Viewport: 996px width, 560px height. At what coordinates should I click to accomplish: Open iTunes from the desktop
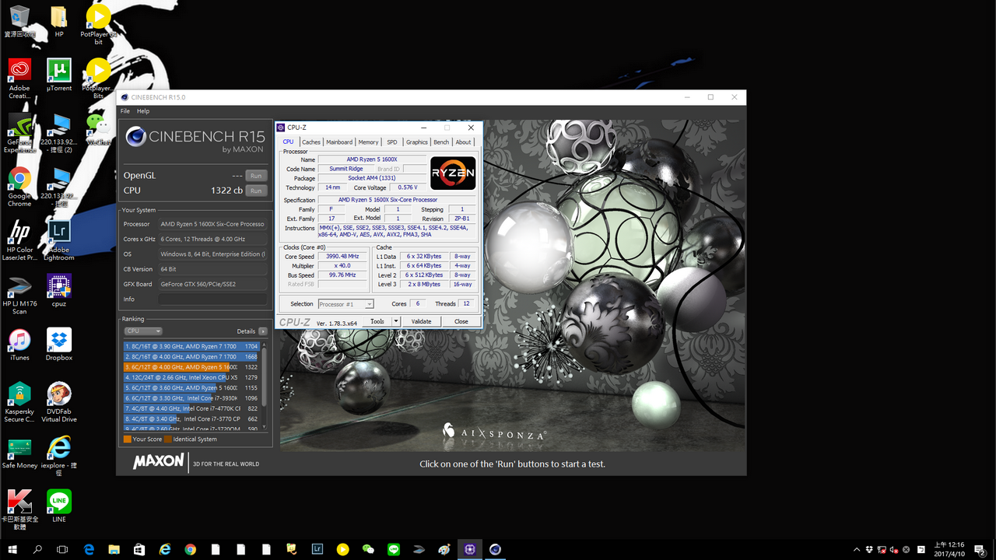19,345
